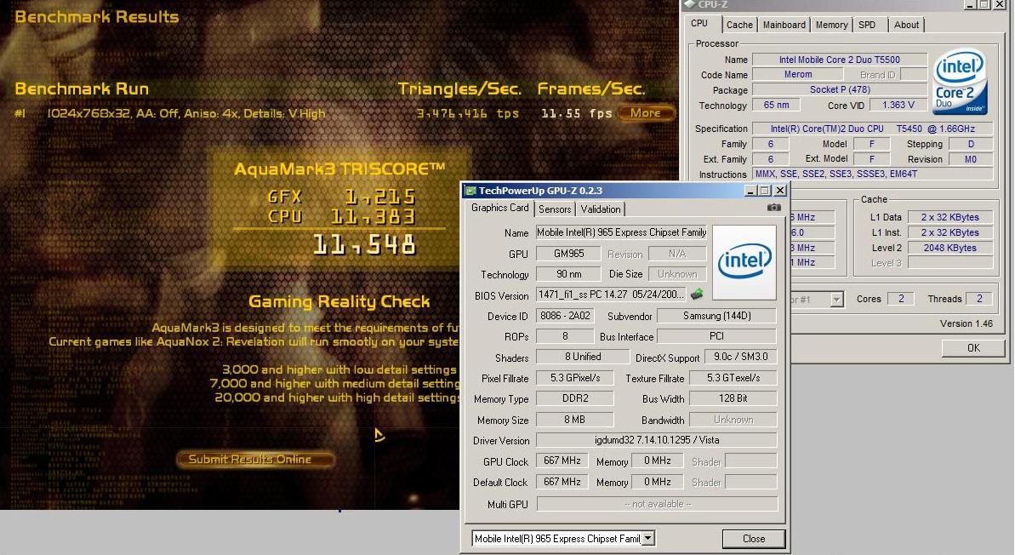
Task: Click the Threads value in CPU-Z
Action: [x=978, y=299]
